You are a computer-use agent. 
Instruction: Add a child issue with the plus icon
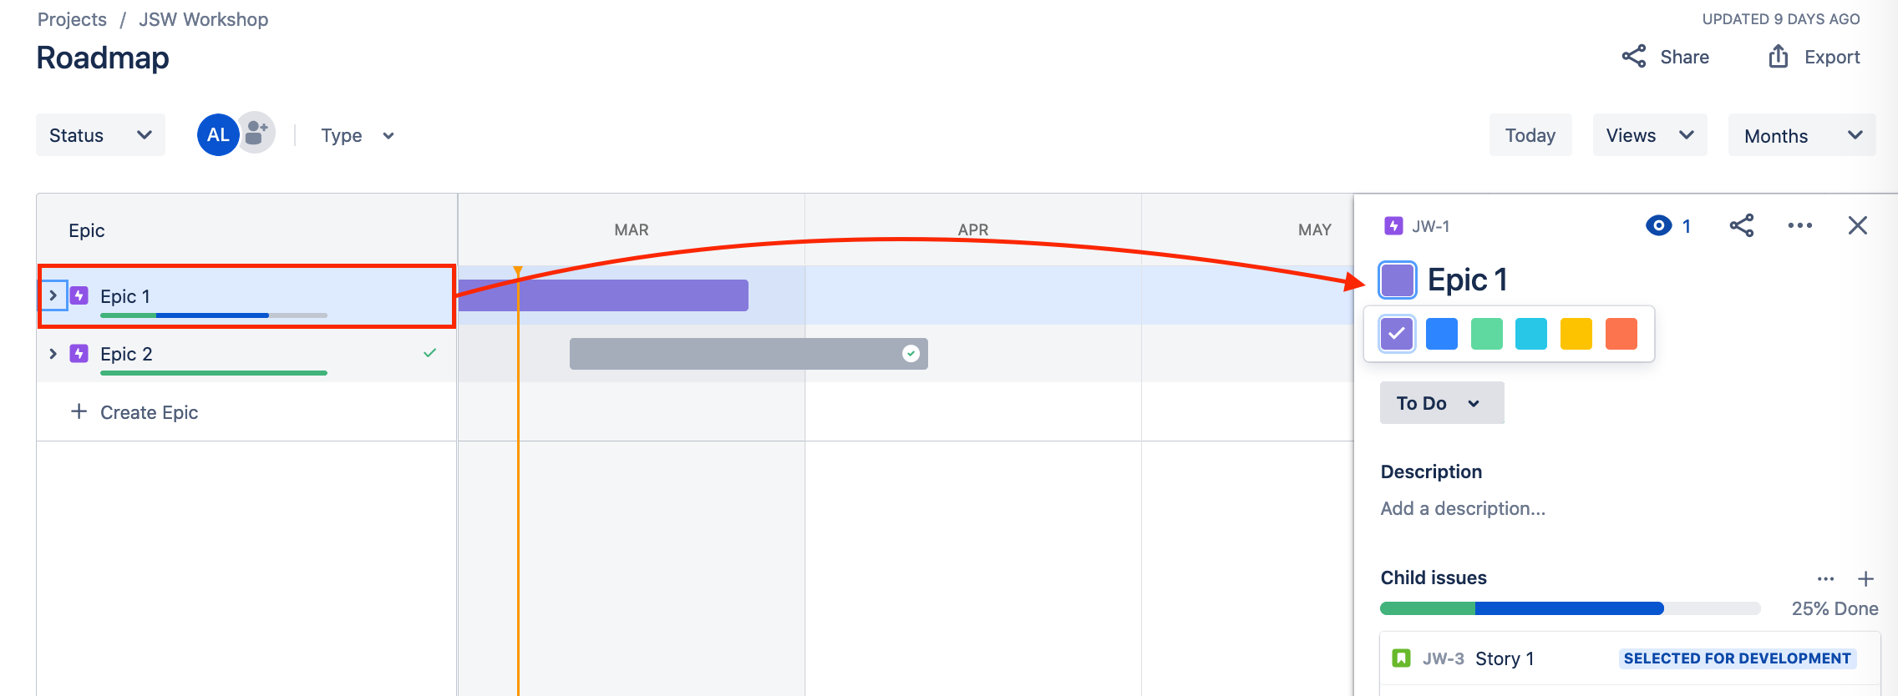(1866, 579)
